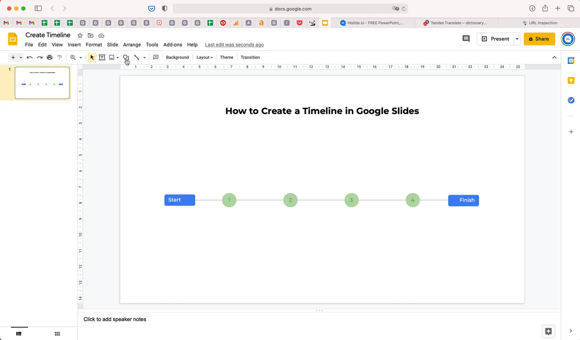Select the Text box tool

[x=102, y=57]
